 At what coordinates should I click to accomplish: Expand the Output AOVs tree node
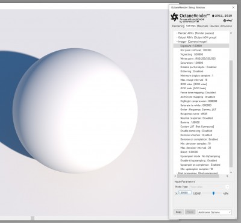(x=177, y=37)
